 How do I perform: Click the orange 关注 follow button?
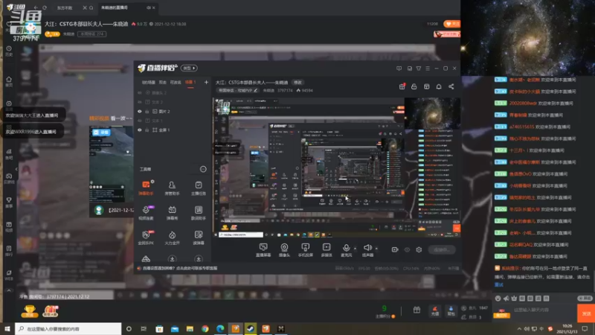click(451, 24)
